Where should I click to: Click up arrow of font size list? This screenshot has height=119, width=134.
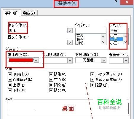click(x=125, y=37)
